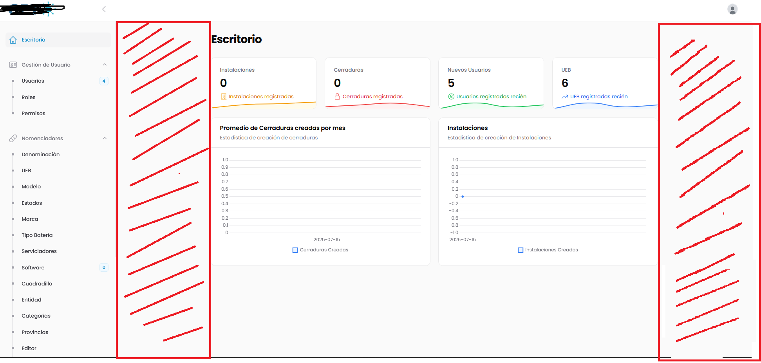Select the Roles menu item
The height and width of the screenshot is (363, 761).
tap(29, 97)
